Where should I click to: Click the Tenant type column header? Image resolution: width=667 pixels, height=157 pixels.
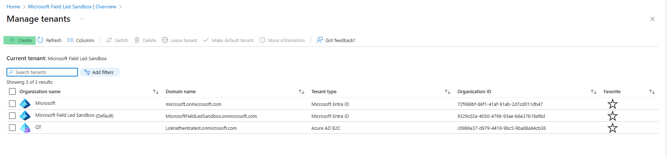pos(324,91)
